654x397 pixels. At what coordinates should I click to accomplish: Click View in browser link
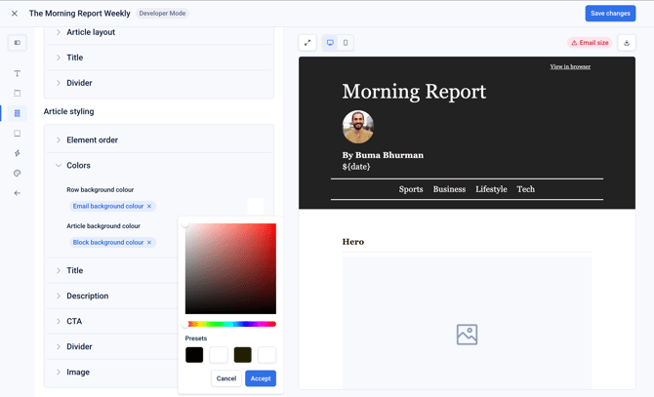(570, 66)
